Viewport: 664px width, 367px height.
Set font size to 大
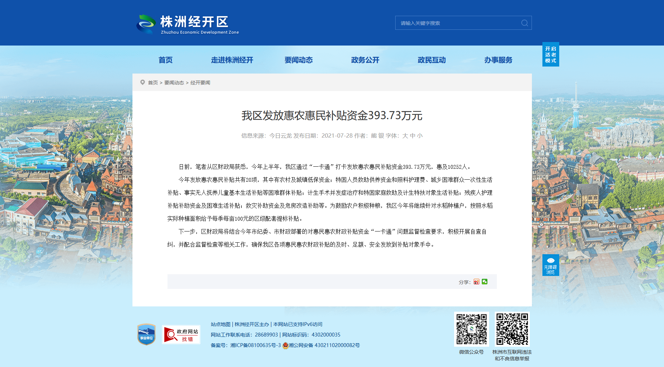tap(405, 136)
